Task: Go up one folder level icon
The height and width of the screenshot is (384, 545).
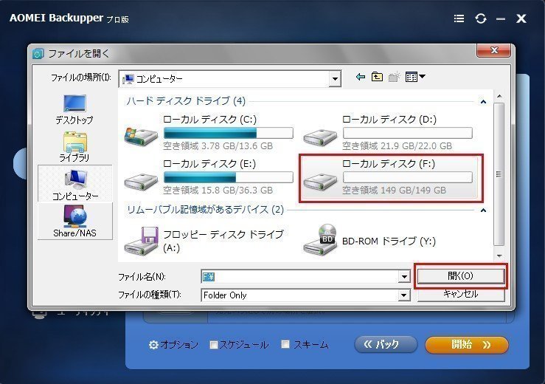Action: click(x=377, y=77)
